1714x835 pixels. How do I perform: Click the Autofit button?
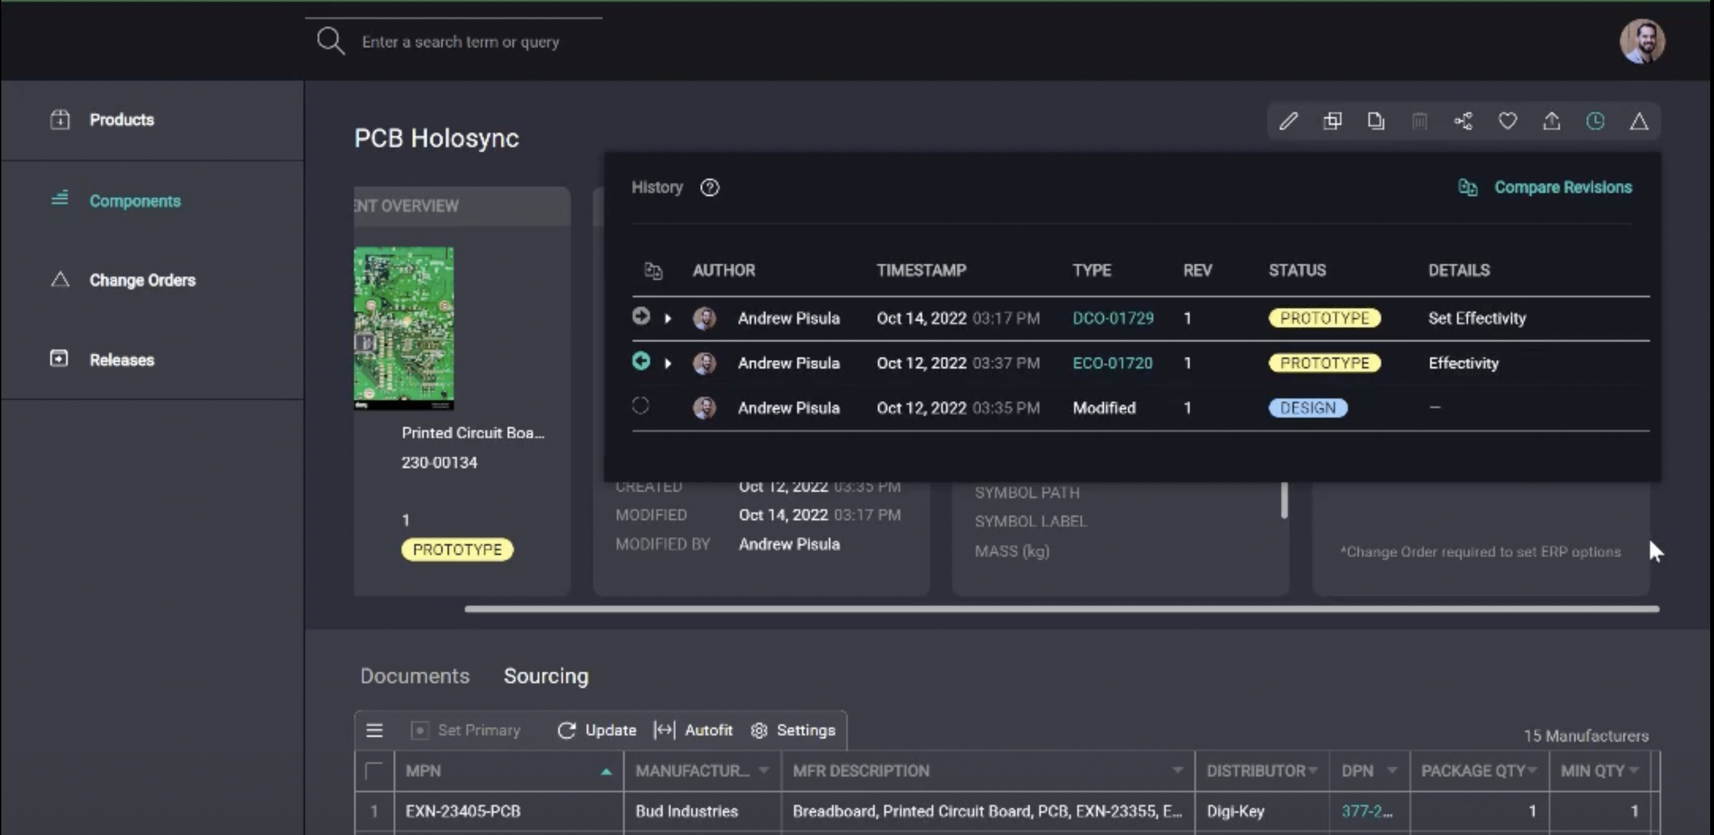click(x=693, y=731)
